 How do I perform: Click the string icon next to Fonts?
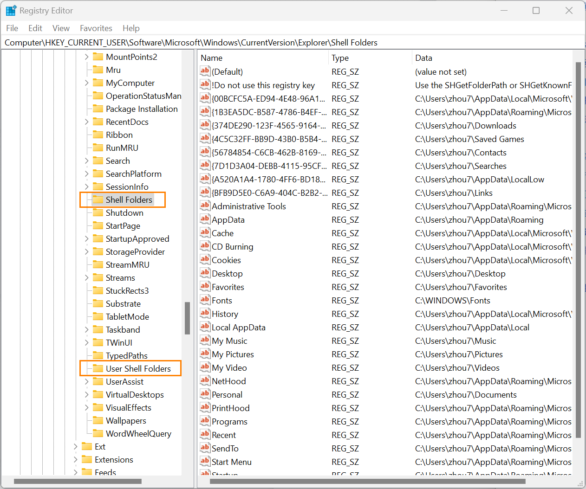[x=205, y=300]
